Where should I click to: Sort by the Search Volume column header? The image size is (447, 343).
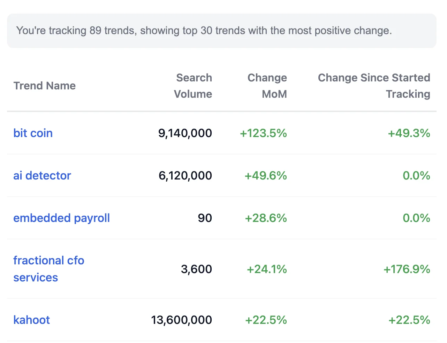[194, 86]
